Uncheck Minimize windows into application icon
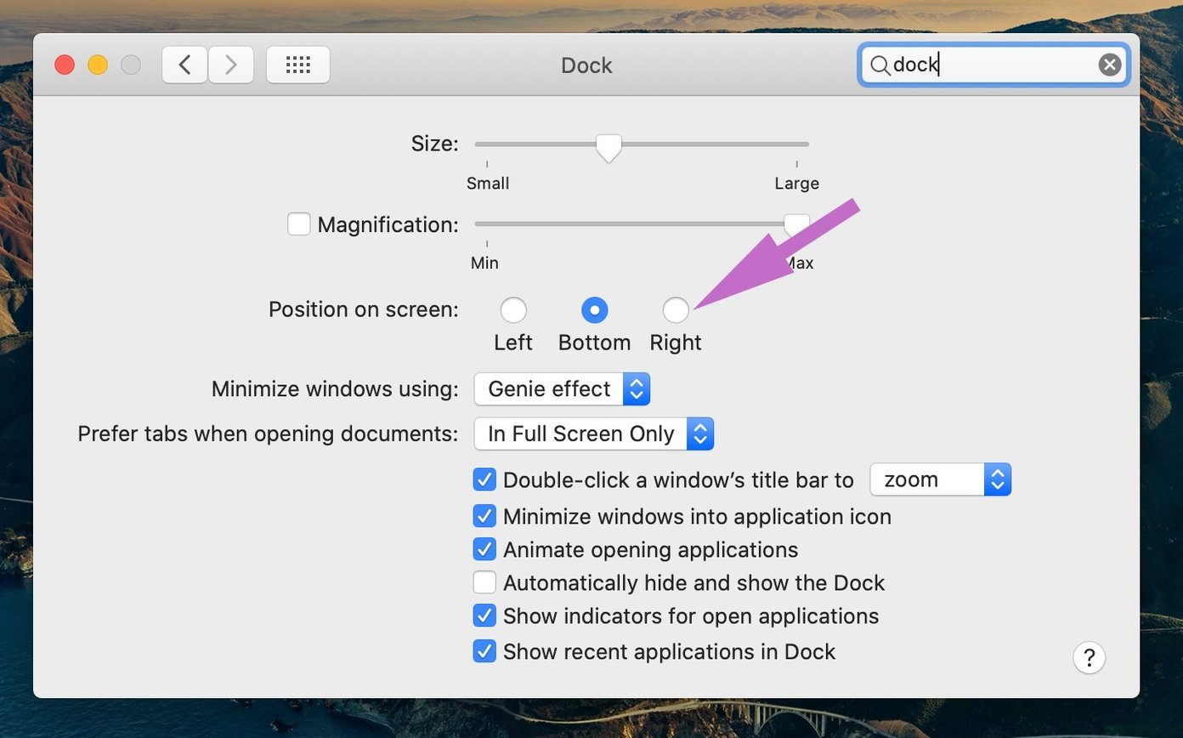 pos(484,516)
